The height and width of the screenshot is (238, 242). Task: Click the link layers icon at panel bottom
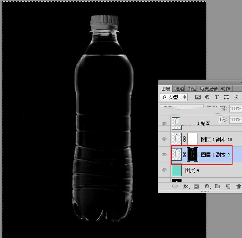175,186
